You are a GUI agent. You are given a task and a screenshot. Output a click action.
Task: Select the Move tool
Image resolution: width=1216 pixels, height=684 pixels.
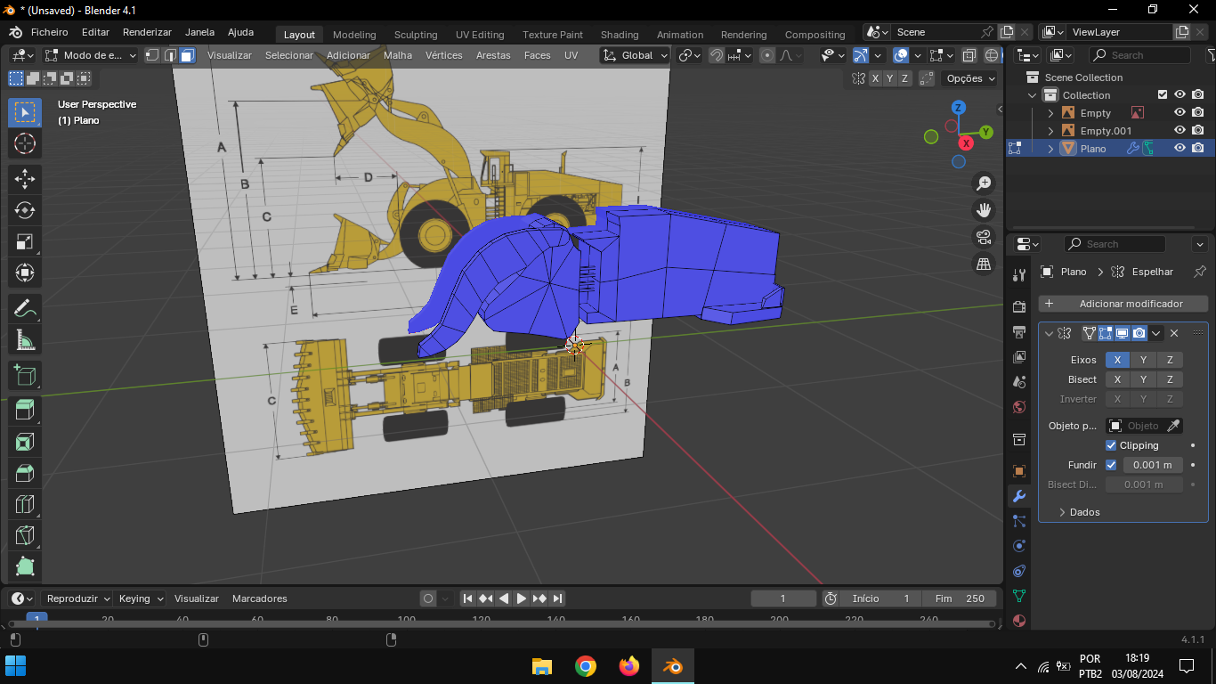(x=25, y=178)
